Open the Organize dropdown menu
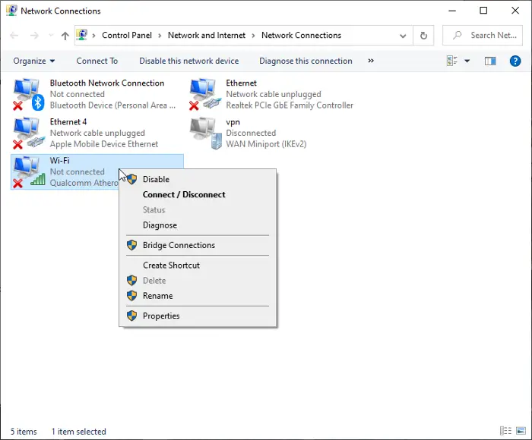This screenshot has width=532, height=440. (34, 61)
